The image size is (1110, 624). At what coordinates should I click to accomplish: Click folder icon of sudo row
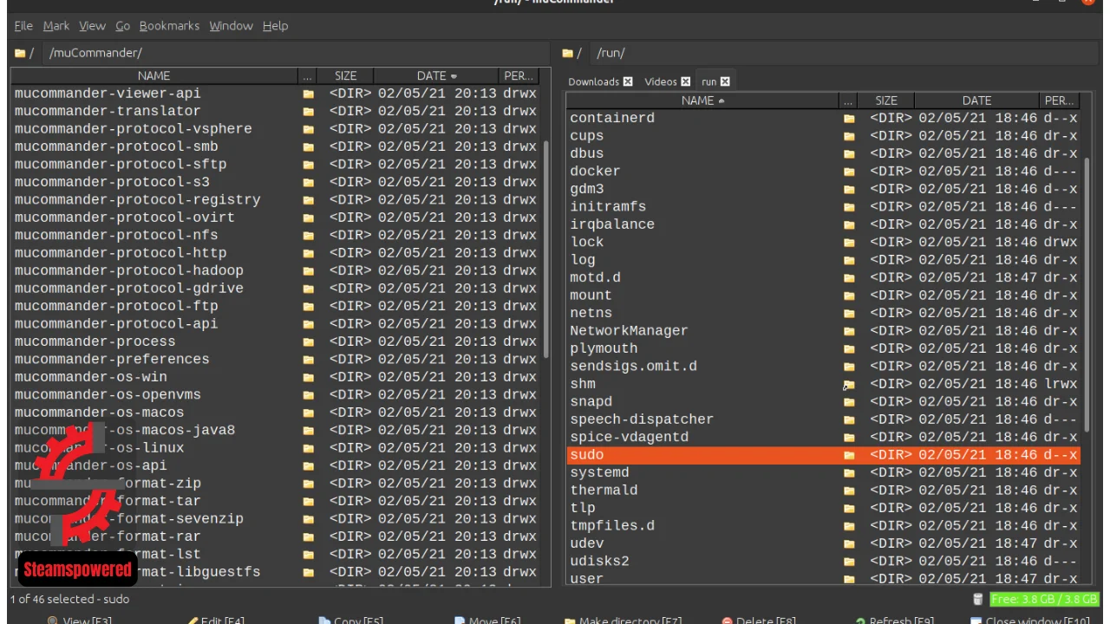point(849,455)
